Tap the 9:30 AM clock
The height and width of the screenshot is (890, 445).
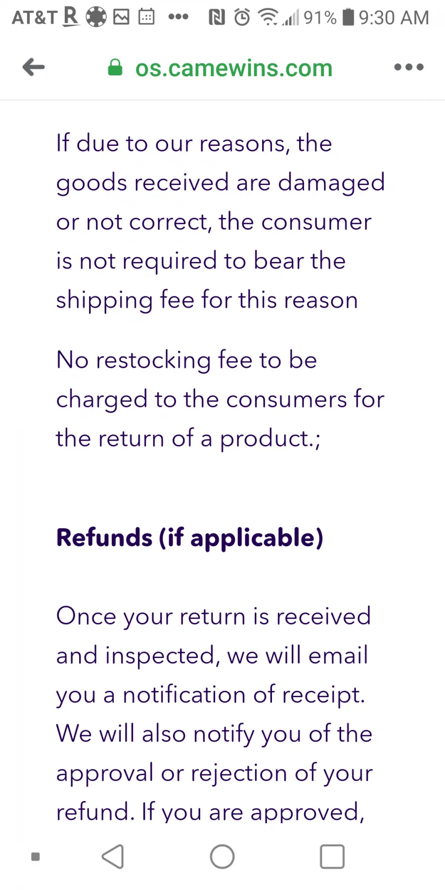click(394, 18)
